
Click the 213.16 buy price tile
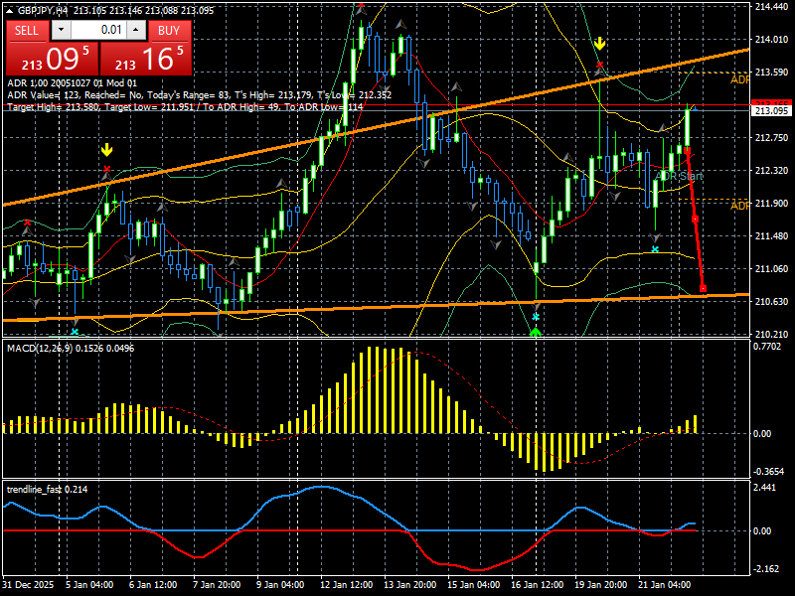tap(146, 59)
